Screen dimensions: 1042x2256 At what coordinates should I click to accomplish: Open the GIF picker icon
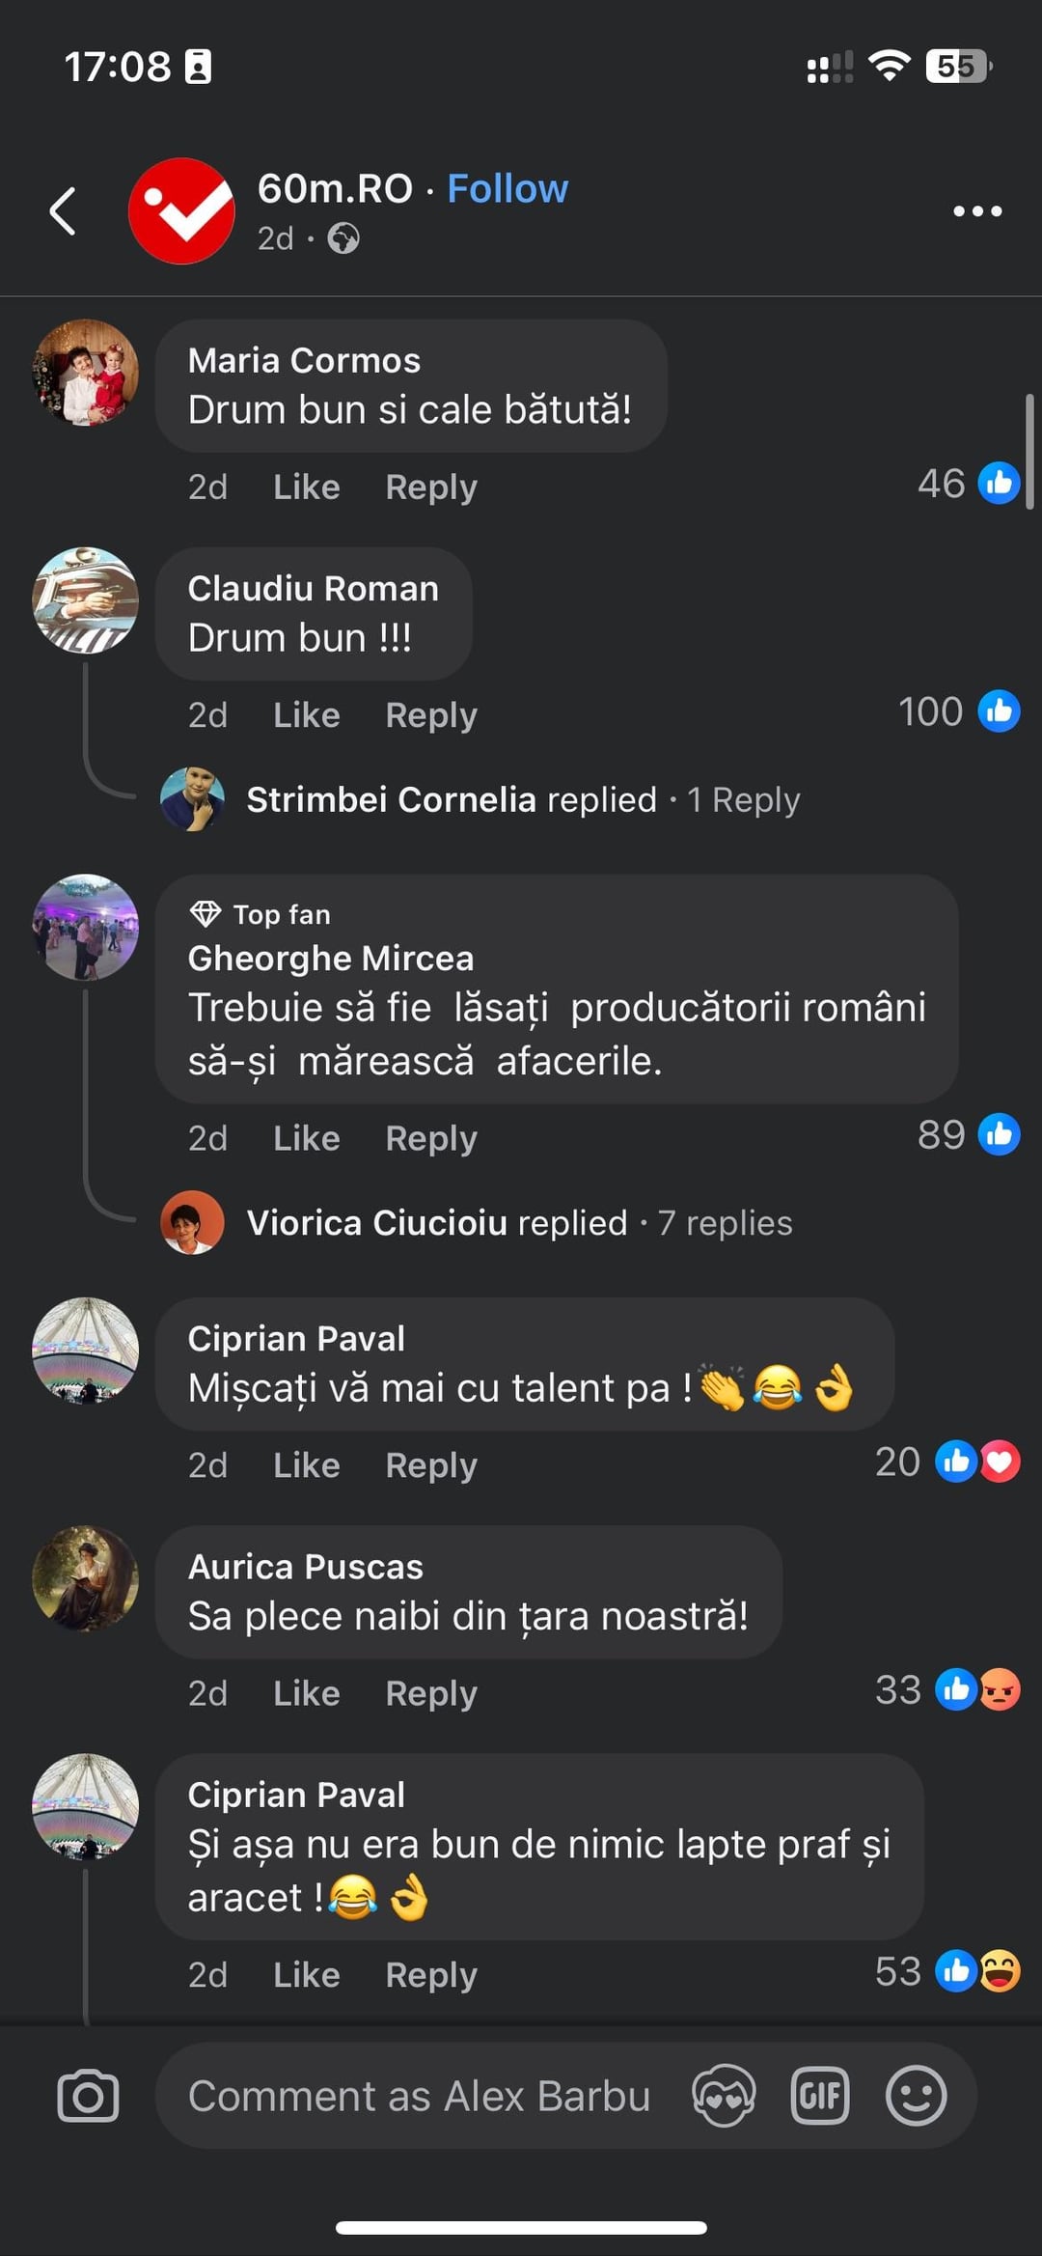coord(820,2096)
